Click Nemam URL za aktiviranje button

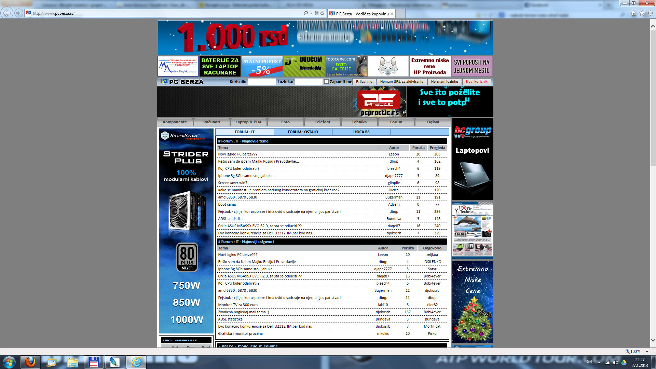click(401, 82)
